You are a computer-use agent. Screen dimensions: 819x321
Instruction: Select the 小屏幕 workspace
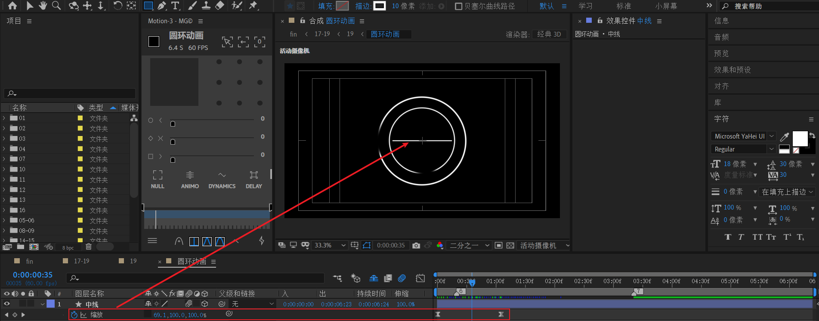(666, 6)
